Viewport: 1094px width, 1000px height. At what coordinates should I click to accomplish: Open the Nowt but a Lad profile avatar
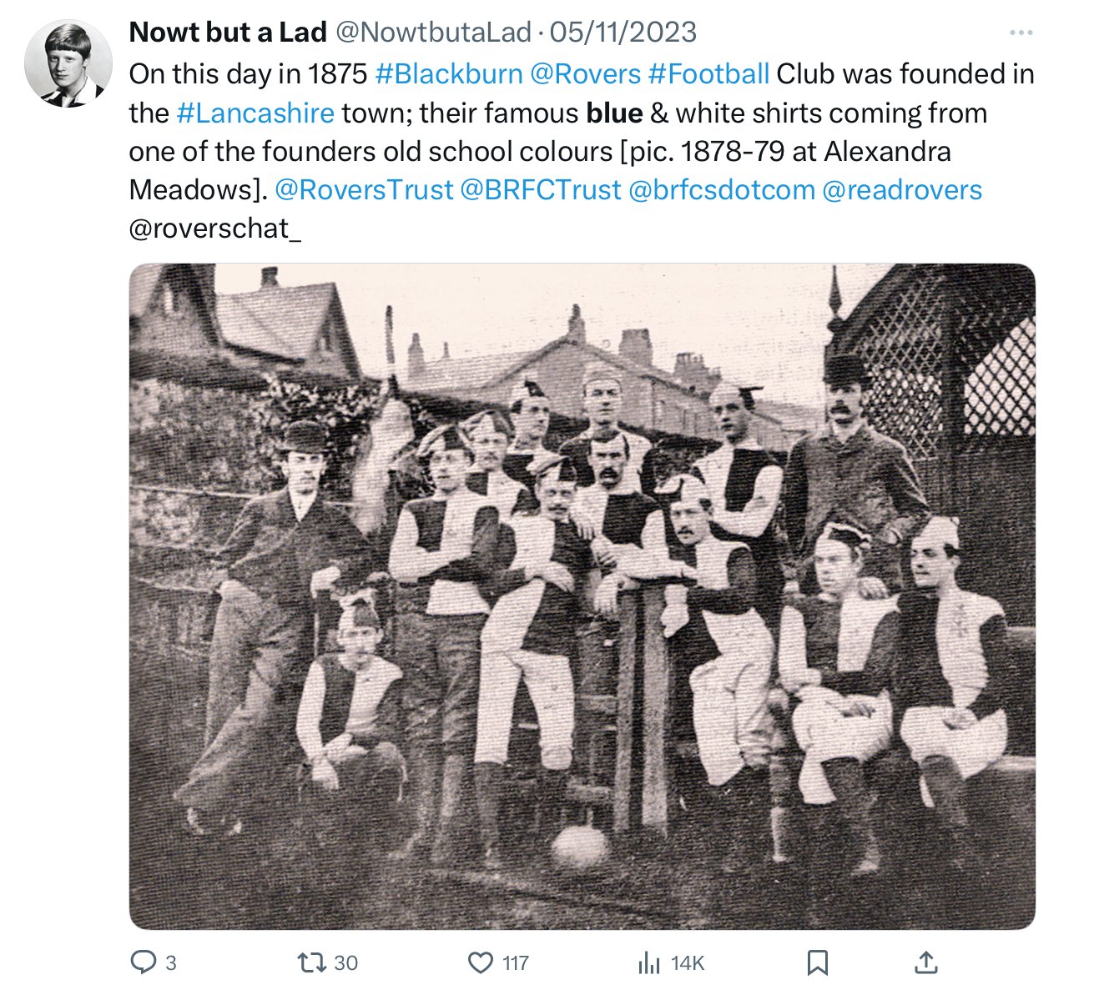[x=68, y=64]
